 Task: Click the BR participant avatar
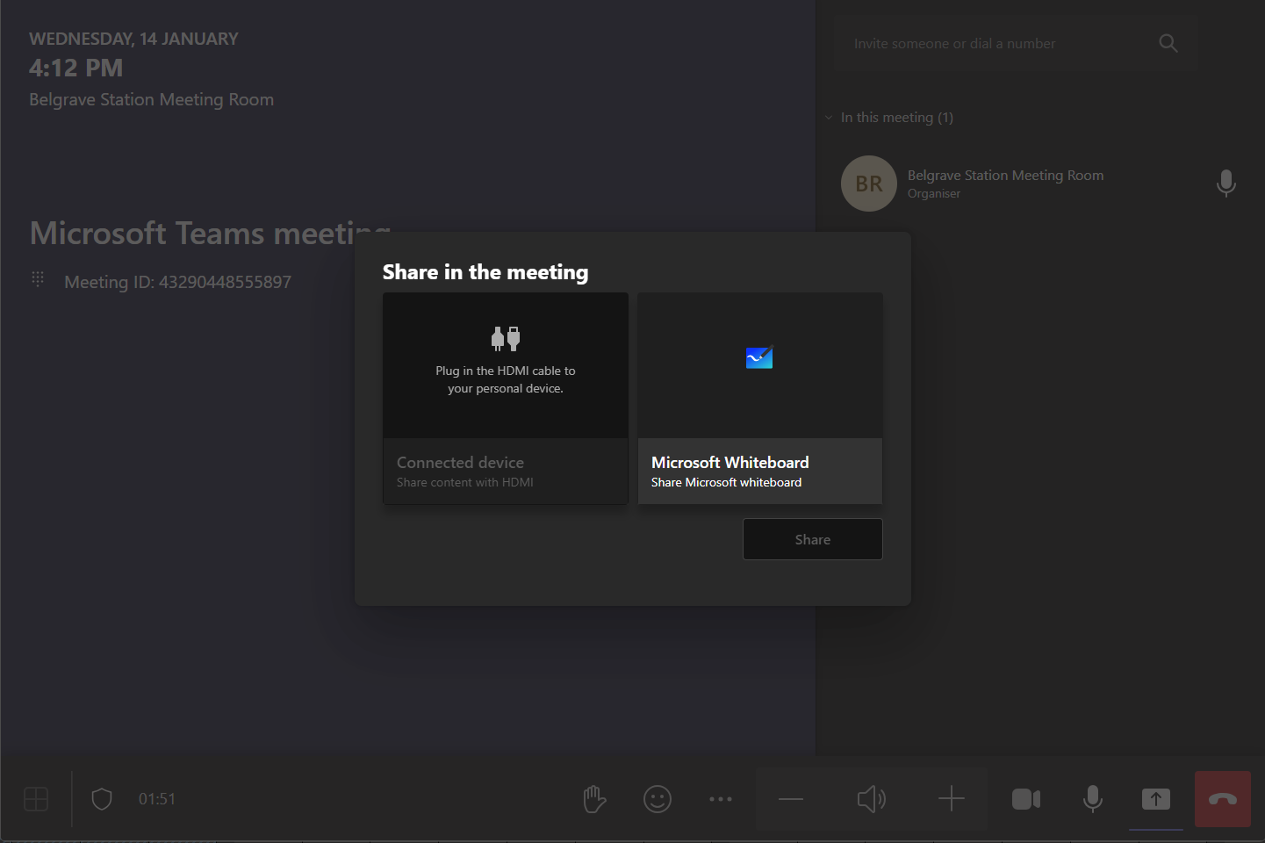pyautogui.click(x=869, y=184)
